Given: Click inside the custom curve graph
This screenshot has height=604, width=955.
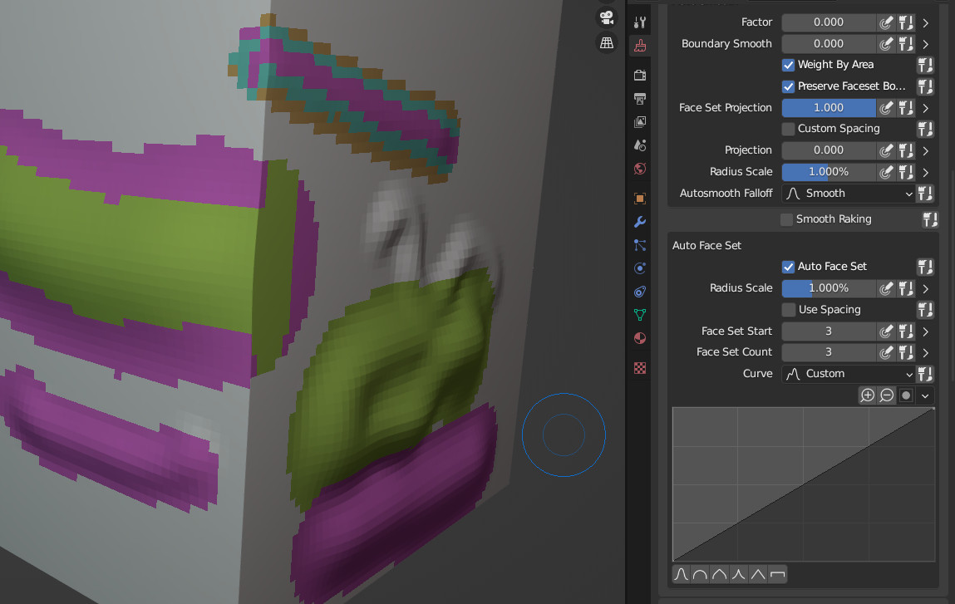Looking at the screenshot, I should pyautogui.click(x=804, y=484).
